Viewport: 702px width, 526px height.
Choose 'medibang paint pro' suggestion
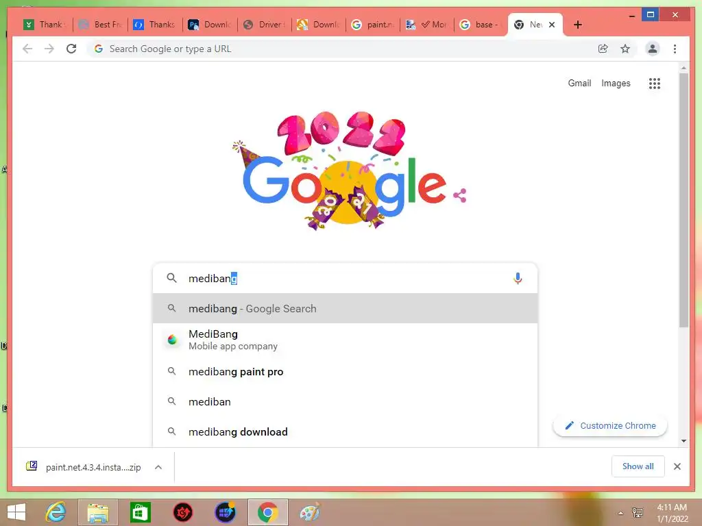coord(346,372)
